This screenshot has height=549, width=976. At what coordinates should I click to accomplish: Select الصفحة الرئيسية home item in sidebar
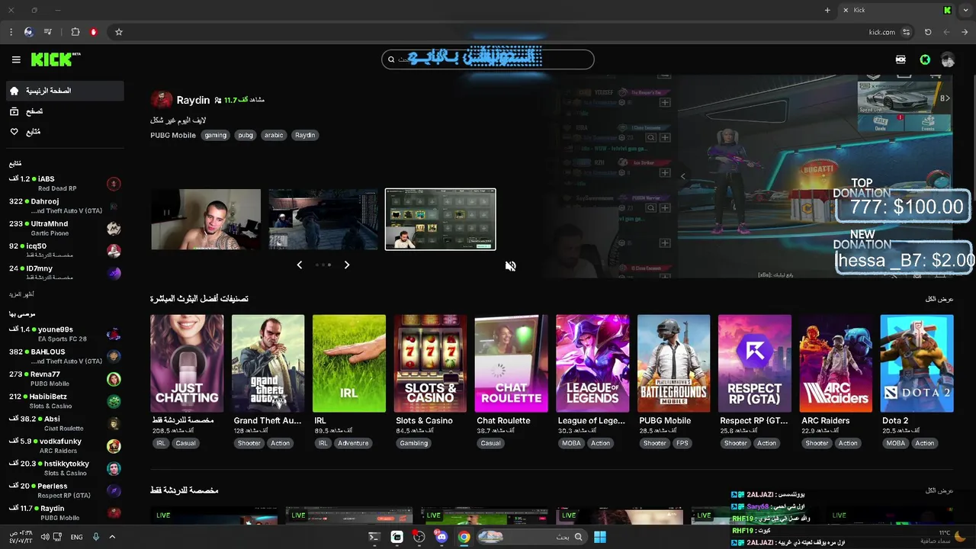tap(64, 91)
